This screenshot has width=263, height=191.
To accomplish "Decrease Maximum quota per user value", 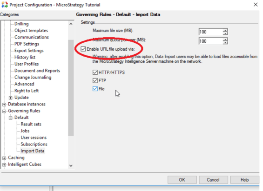I will click(225, 42).
